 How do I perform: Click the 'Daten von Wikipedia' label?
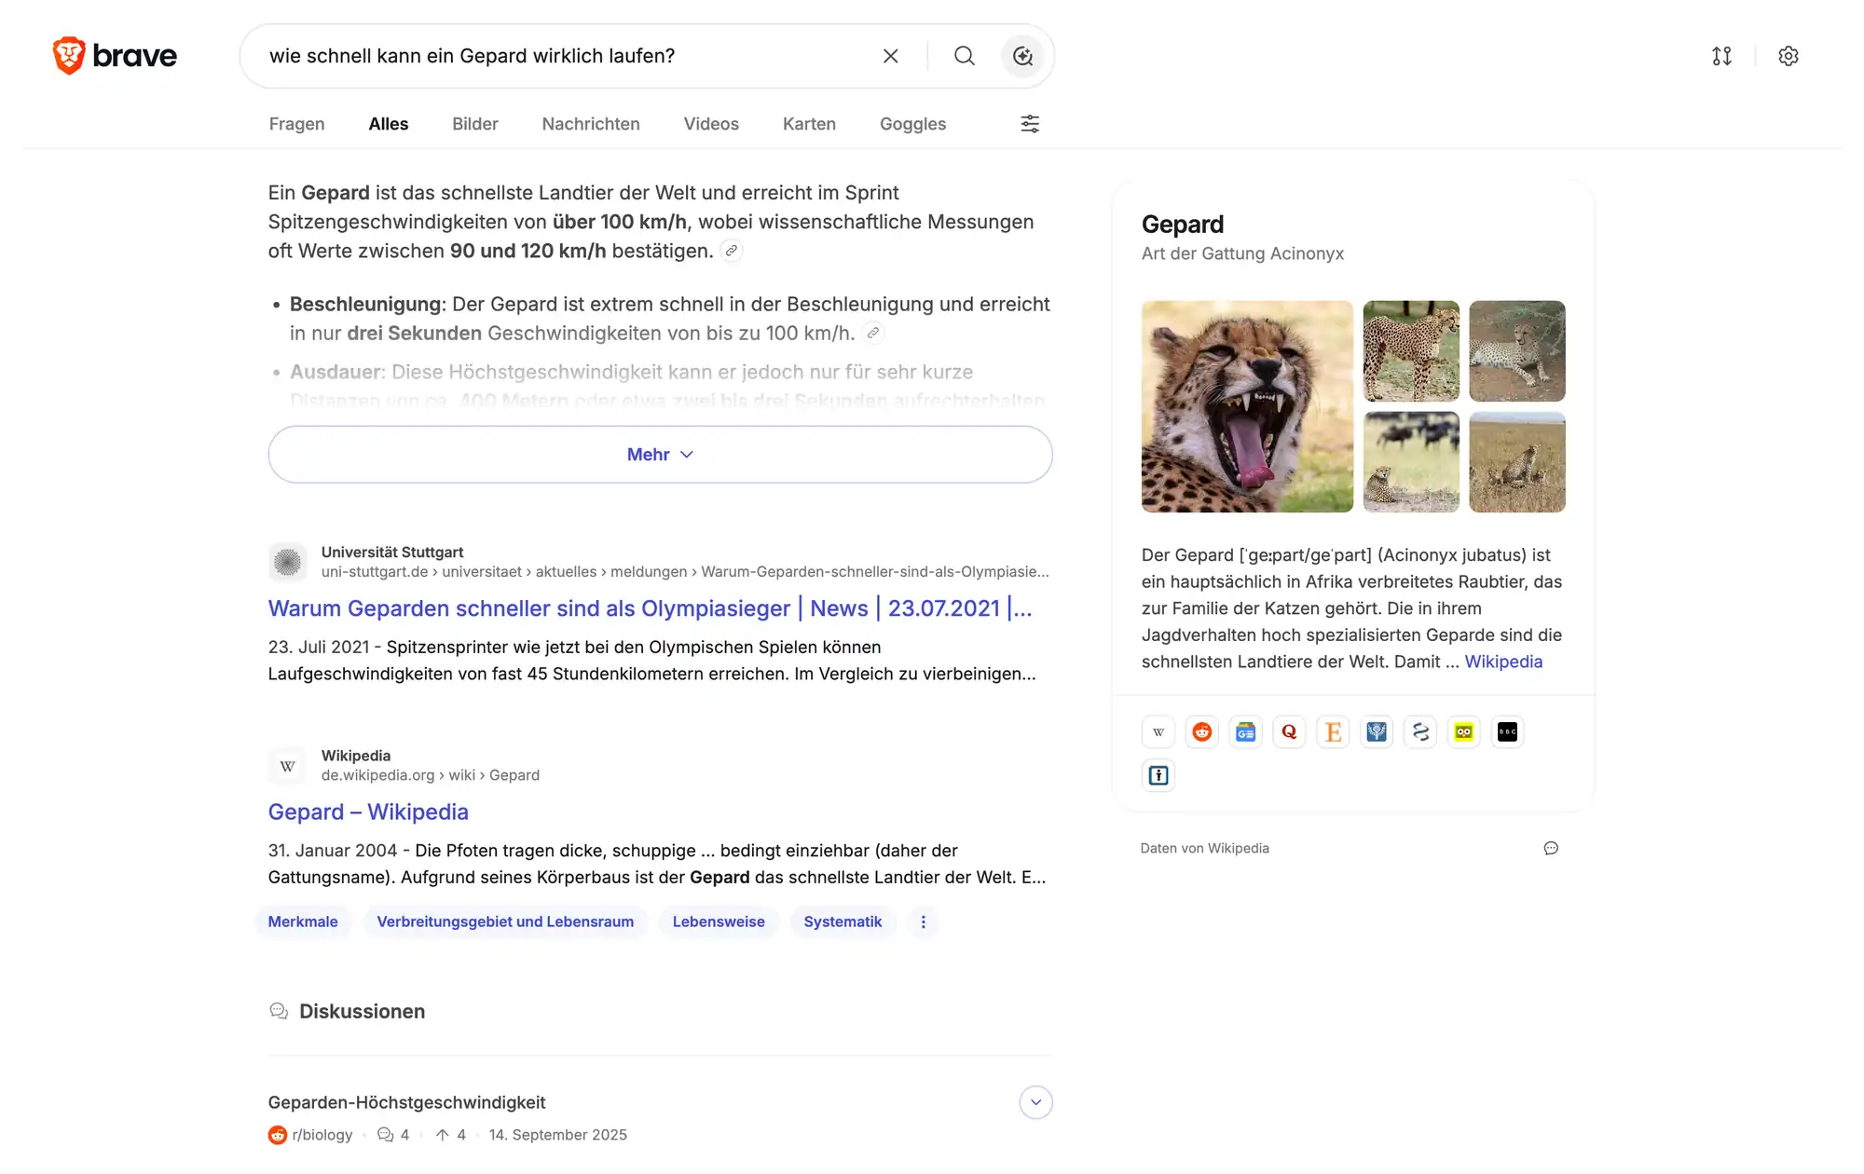pos(1205,848)
